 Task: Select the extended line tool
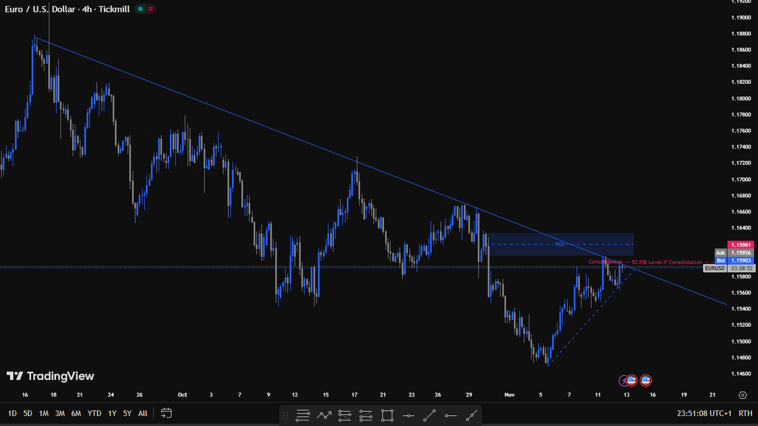click(471, 415)
